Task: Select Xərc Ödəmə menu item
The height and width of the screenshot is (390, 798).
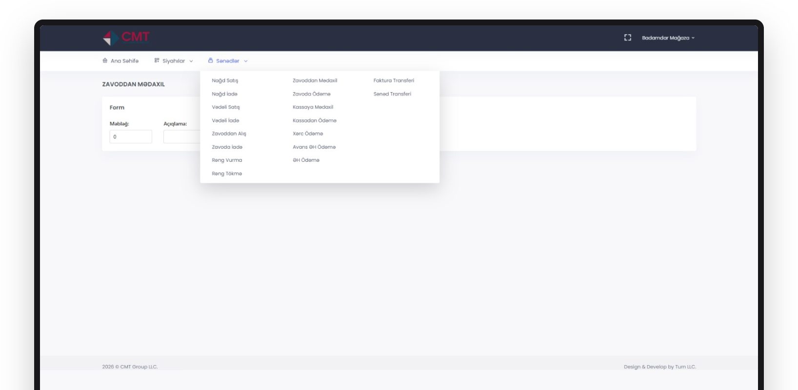Action: coord(308,134)
